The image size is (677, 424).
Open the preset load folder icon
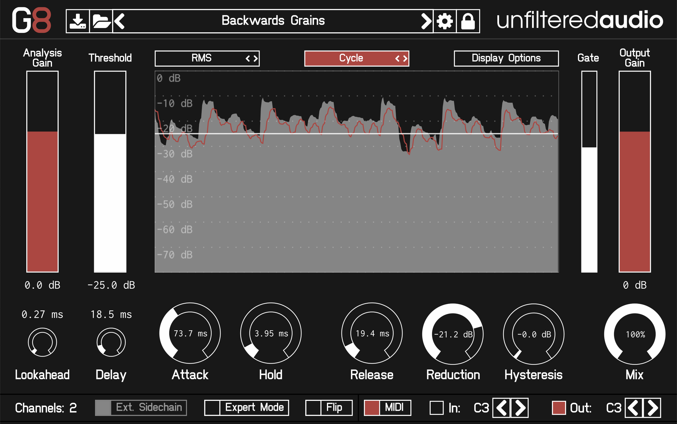tap(101, 20)
